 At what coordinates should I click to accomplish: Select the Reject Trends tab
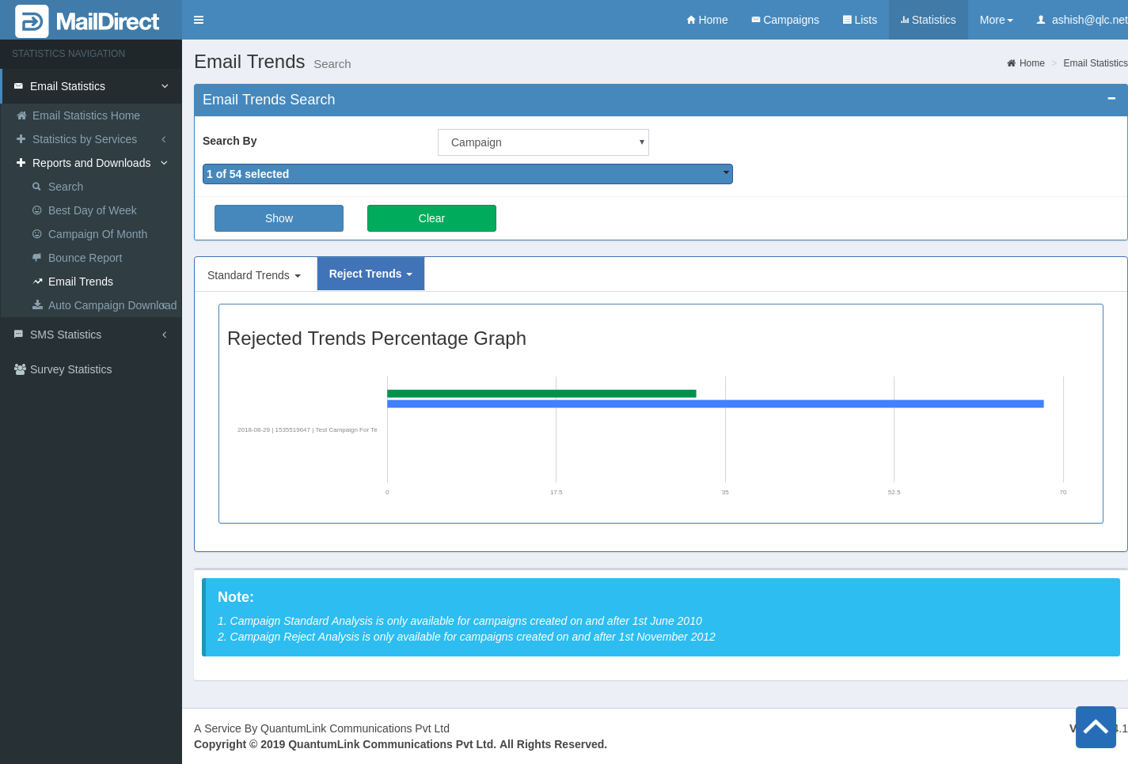pyautogui.click(x=370, y=274)
